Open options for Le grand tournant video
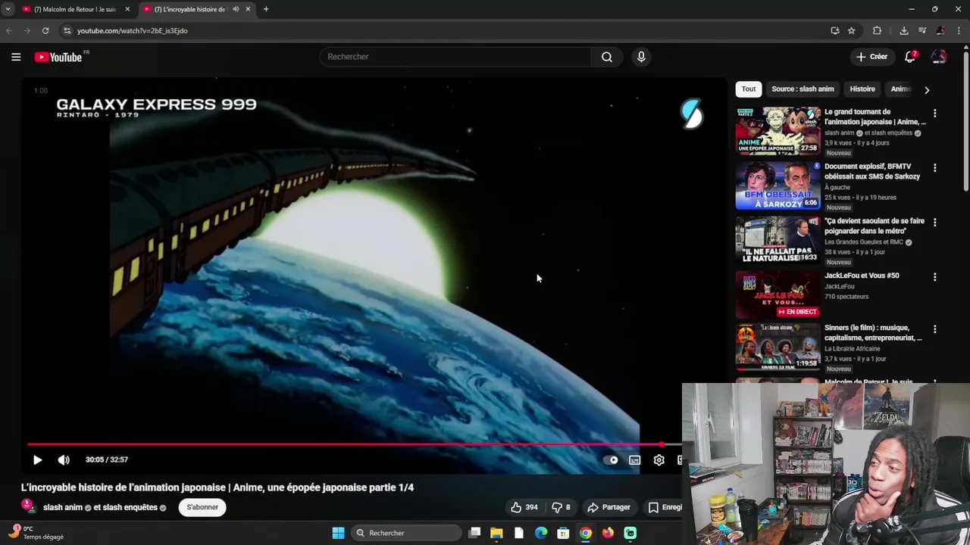This screenshot has width=970, height=545. point(934,114)
